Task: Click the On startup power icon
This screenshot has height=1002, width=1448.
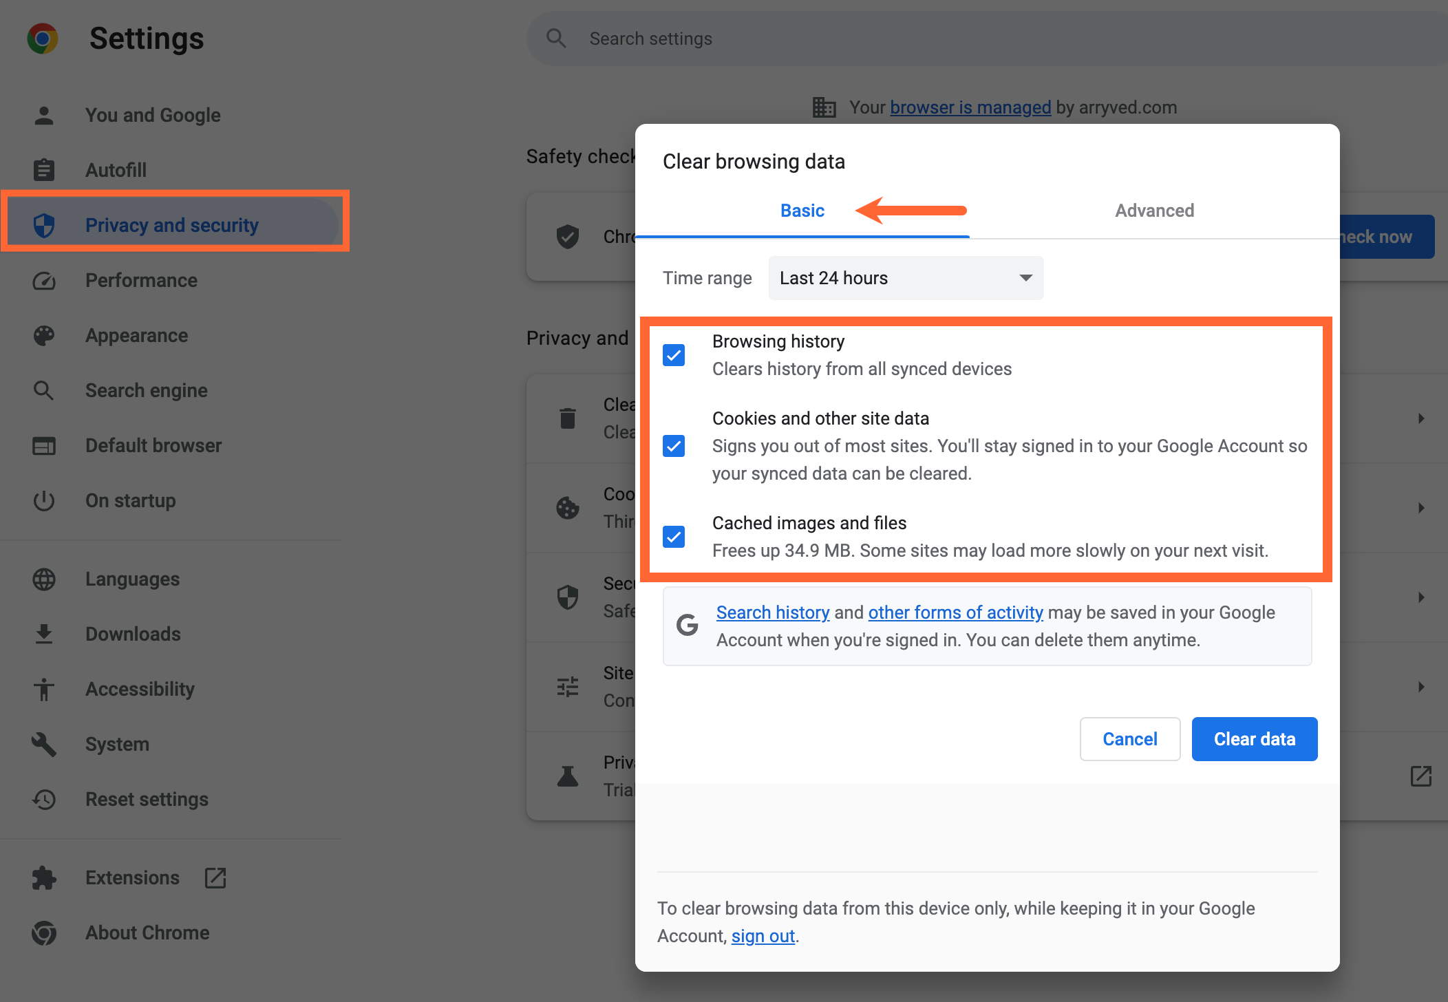Action: coord(44,501)
